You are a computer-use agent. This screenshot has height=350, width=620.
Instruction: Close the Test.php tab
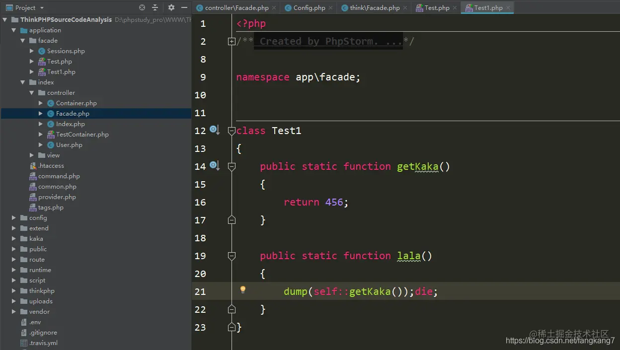point(455,8)
